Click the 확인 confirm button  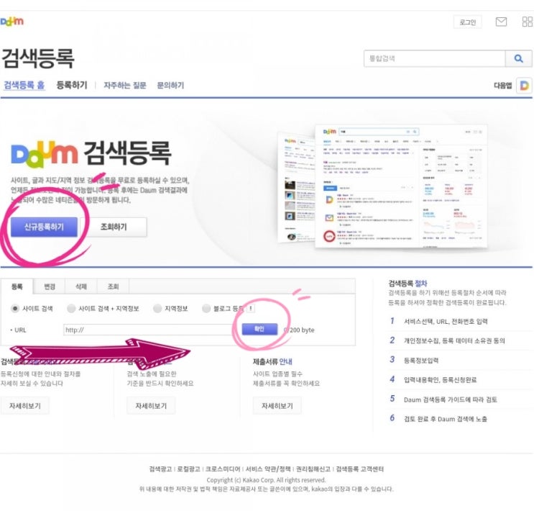pyautogui.click(x=259, y=329)
